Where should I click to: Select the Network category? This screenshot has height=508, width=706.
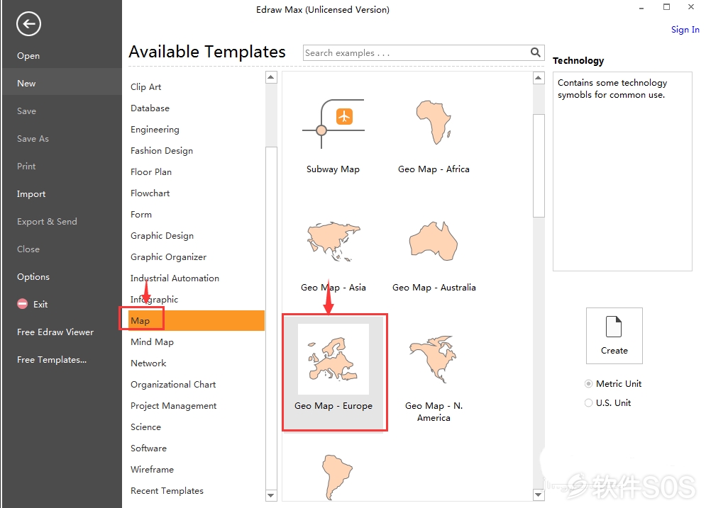click(x=148, y=363)
